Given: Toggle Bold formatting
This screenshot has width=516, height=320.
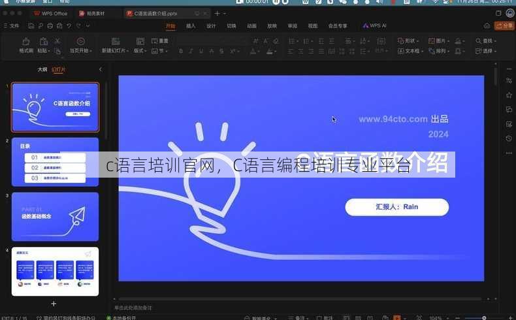Looking at the screenshot, I should pos(181,52).
